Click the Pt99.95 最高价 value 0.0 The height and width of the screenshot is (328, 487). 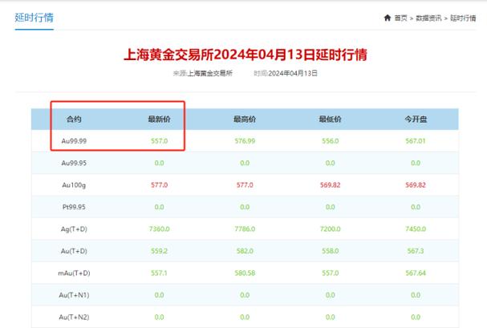click(x=245, y=207)
